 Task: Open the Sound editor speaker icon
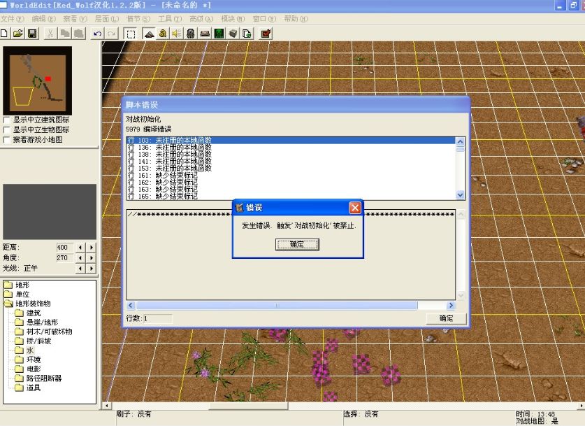pyautogui.click(x=176, y=33)
